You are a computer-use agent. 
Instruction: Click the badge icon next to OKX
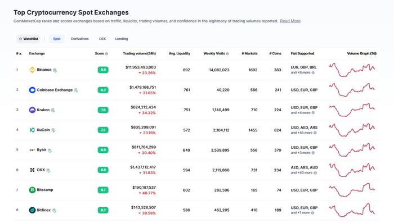(48, 171)
